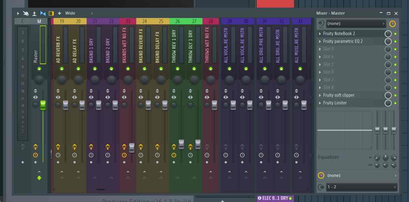
Task: Click the Master track pan knob
Action: click(39, 80)
